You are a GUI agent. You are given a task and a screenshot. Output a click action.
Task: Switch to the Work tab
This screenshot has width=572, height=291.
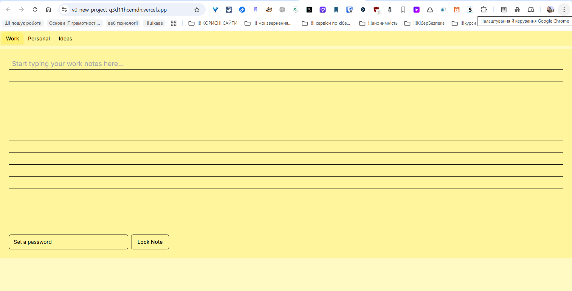[x=13, y=39]
